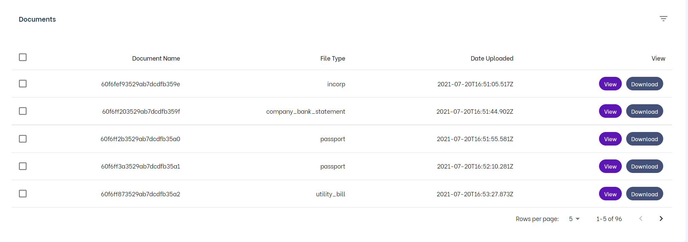View the utility_bill document
Viewport: 688px width, 242px height.
[610, 194]
